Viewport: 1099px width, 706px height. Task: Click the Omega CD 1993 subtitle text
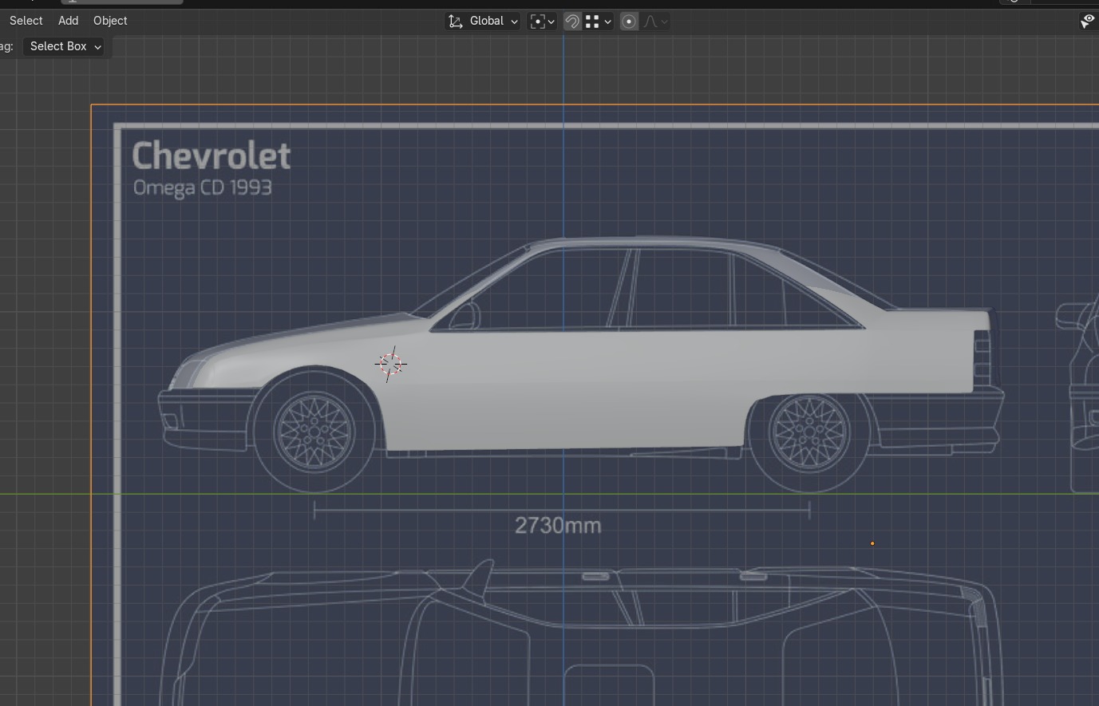(x=203, y=188)
